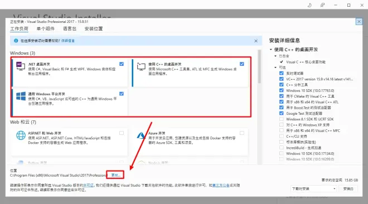
Task: Open the 第三方公告 link
Action: pyautogui.click(x=221, y=185)
